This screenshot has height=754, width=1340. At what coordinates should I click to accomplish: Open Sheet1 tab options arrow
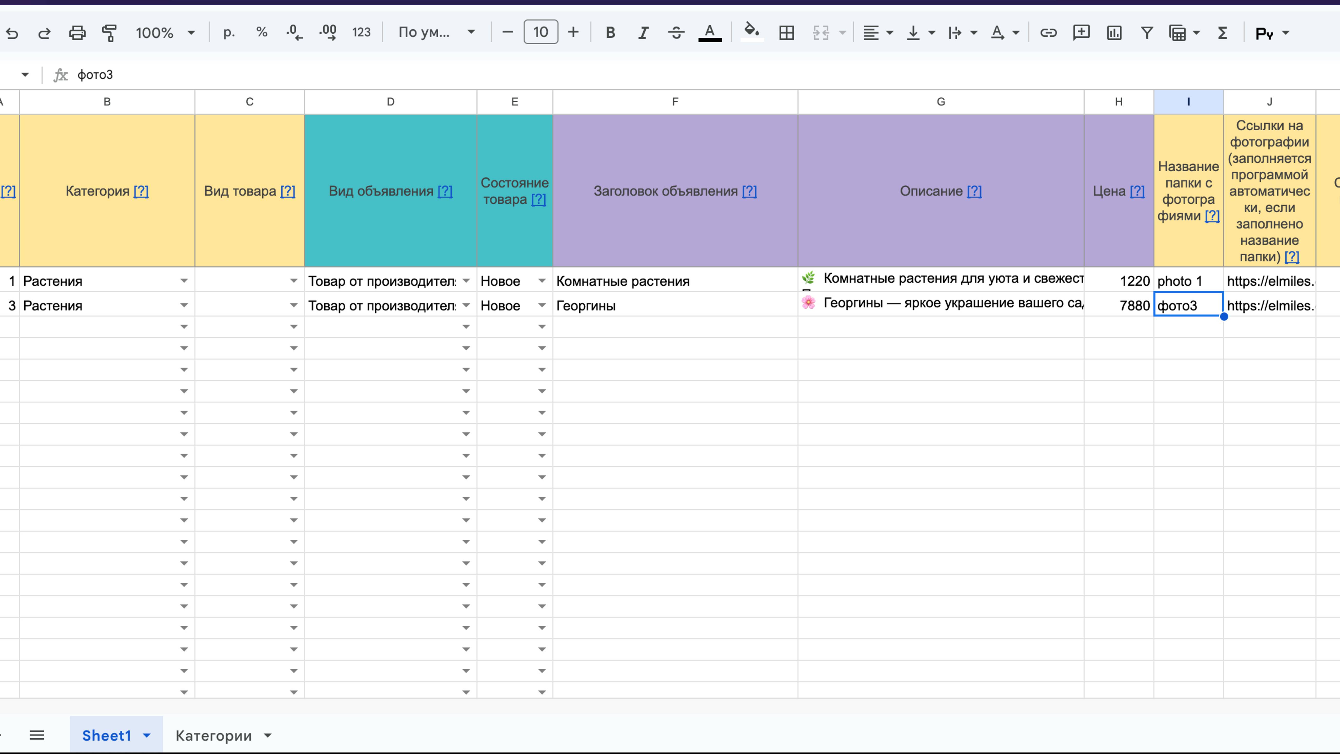(x=147, y=735)
